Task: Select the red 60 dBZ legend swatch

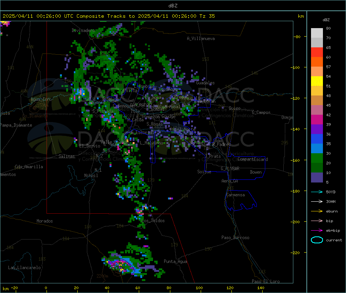Action: tap(317, 52)
